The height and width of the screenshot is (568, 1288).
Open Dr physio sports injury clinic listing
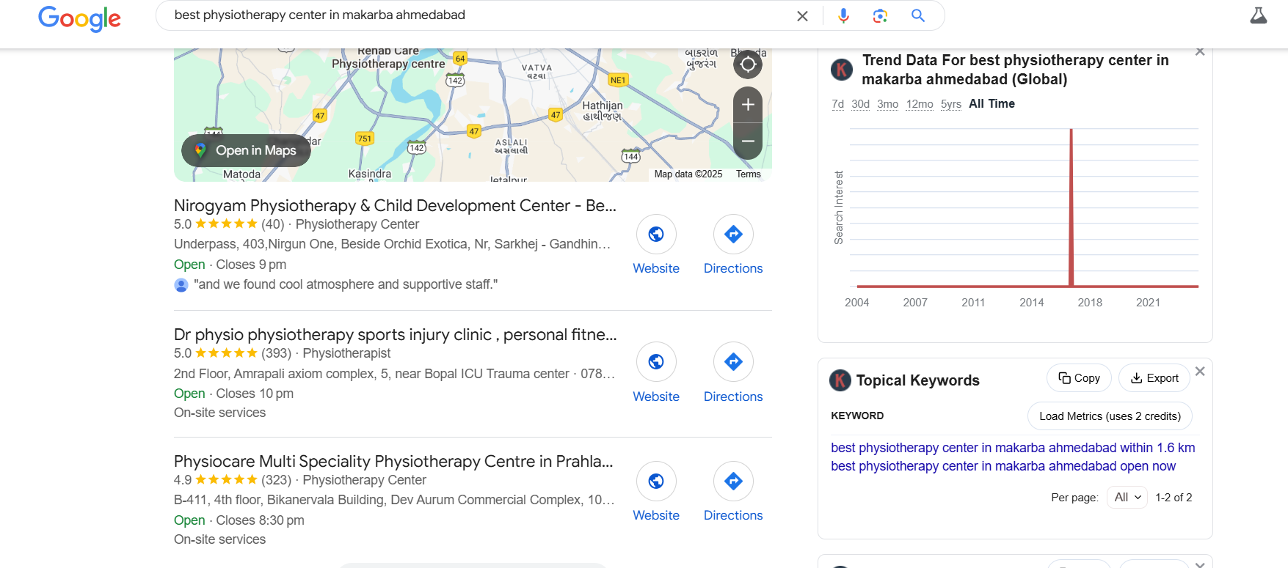point(395,335)
